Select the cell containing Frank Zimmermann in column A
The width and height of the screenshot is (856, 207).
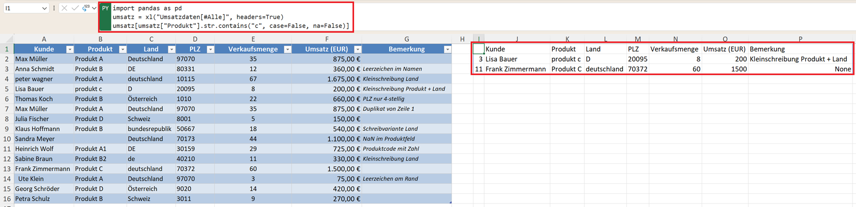point(43,169)
